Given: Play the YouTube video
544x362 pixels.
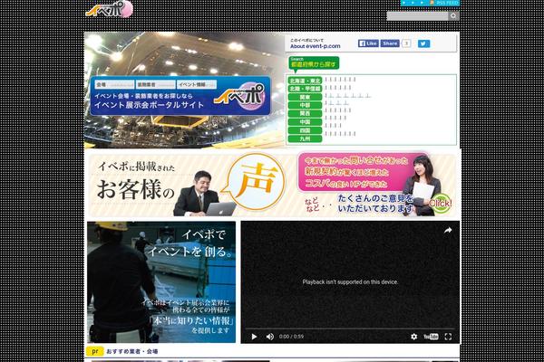Looking at the screenshot, I should click(254, 337).
